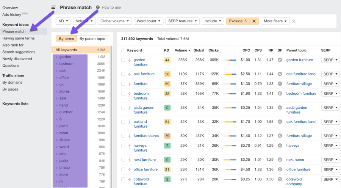Open the SERP dropdown for oak furniture
Image resolution: width=341 pixels, height=188 pixels.
pyautogui.click(x=330, y=74)
